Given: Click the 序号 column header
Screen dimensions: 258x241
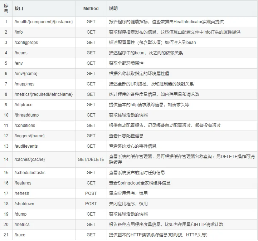Looking at the screenshot, I should coord(6,8).
